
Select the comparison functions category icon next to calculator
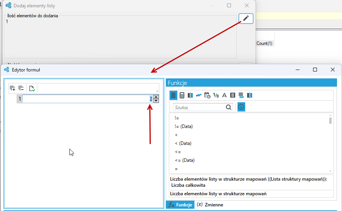[x=190, y=95]
